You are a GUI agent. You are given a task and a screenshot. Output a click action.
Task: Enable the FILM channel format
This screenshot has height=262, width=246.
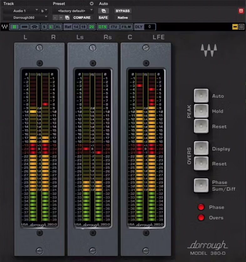point(126,27)
